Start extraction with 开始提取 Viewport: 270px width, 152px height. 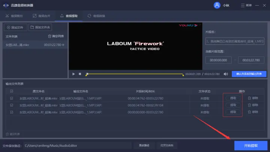click(x=251, y=146)
